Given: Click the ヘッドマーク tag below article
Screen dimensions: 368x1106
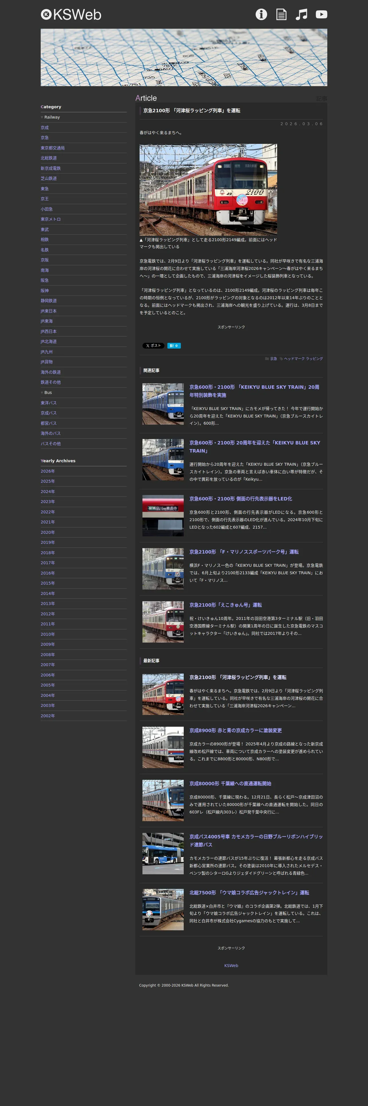Looking at the screenshot, I should click(x=294, y=359).
